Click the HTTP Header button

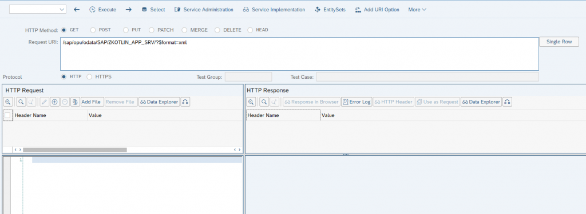(394, 102)
